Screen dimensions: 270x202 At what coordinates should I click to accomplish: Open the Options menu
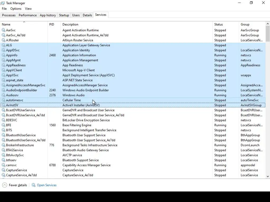tap(16, 9)
